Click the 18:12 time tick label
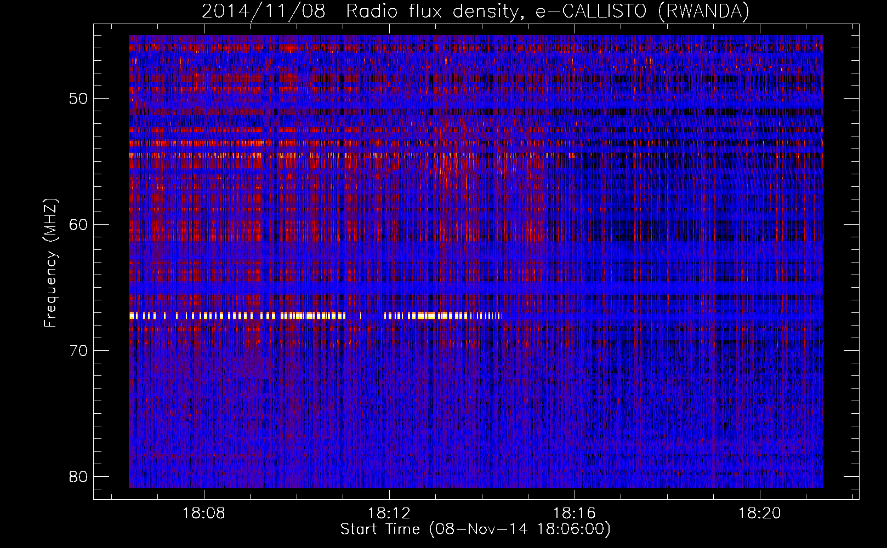Image resolution: width=887 pixels, height=548 pixels. [389, 513]
